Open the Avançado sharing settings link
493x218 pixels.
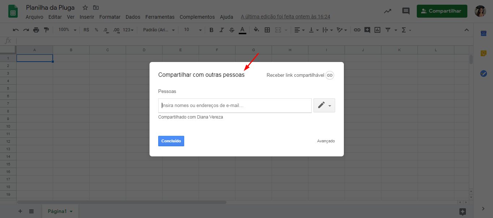pyautogui.click(x=326, y=141)
